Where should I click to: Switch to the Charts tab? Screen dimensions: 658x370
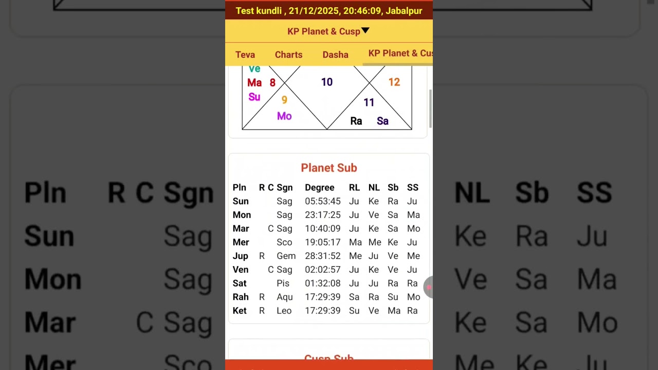[288, 54]
